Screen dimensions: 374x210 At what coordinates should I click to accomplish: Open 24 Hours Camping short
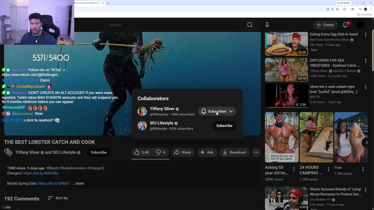[x=316, y=137]
